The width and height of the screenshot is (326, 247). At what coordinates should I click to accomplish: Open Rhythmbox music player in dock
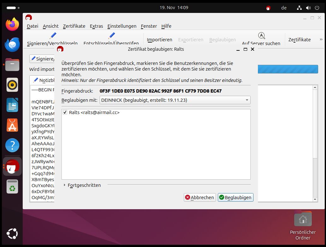[12, 85]
